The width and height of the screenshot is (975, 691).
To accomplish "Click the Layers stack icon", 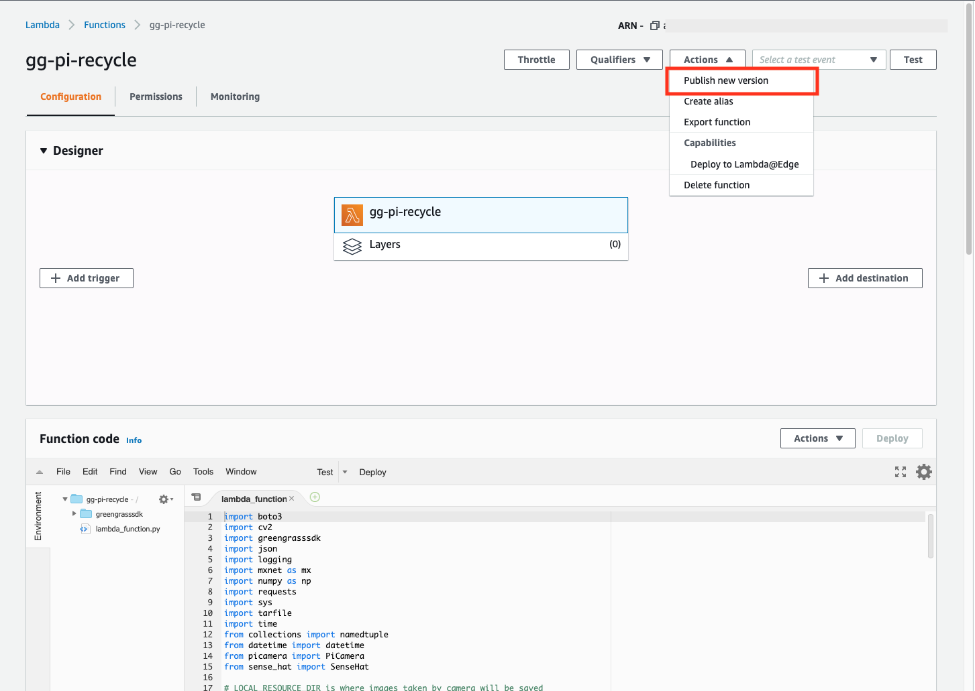I will tap(352, 247).
